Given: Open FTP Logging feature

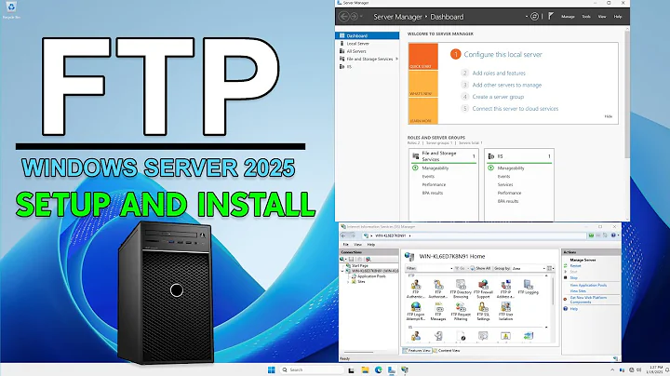Looking at the screenshot, I should 529,288.
